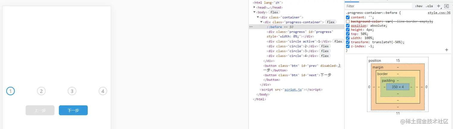This screenshot has height=129, width=453.
Task: Select the ::before pseudo-element row
Action: [296, 27]
